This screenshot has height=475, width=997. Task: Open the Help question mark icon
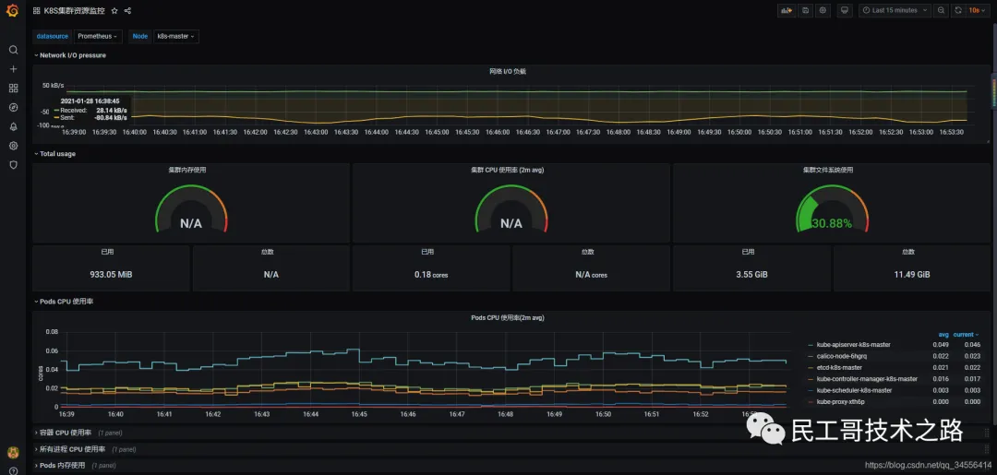(13, 470)
